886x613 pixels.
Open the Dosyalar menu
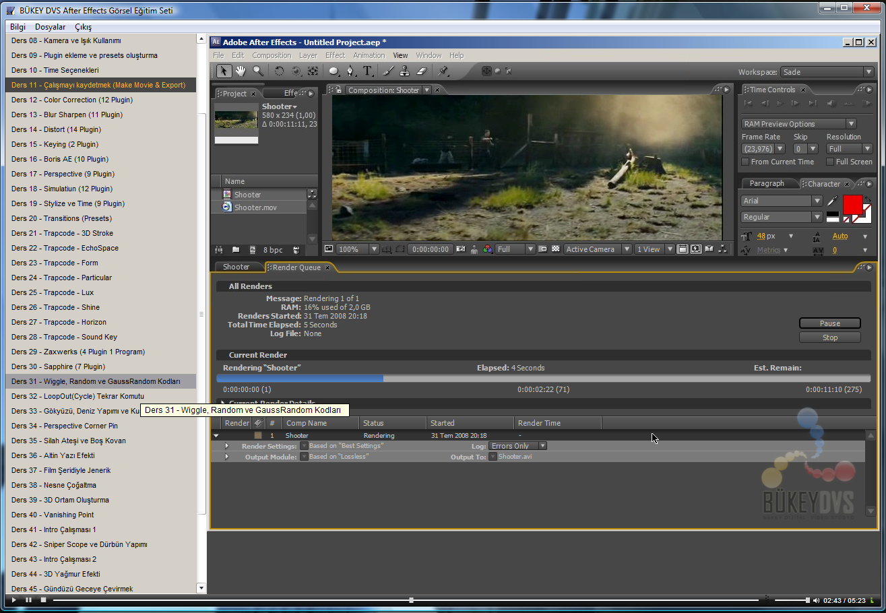coord(51,27)
